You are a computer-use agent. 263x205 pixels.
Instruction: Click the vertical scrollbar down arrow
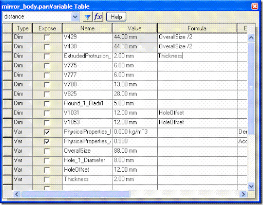251,186
